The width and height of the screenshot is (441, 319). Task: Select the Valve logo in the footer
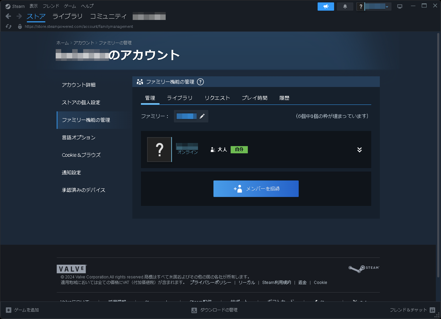click(71, 269)
